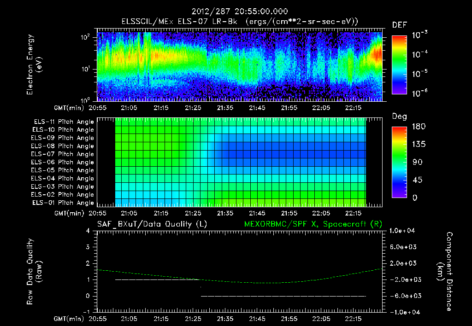
Task: Click the GMT(min) label below the spectrogram
Action: tap(69, 108)
